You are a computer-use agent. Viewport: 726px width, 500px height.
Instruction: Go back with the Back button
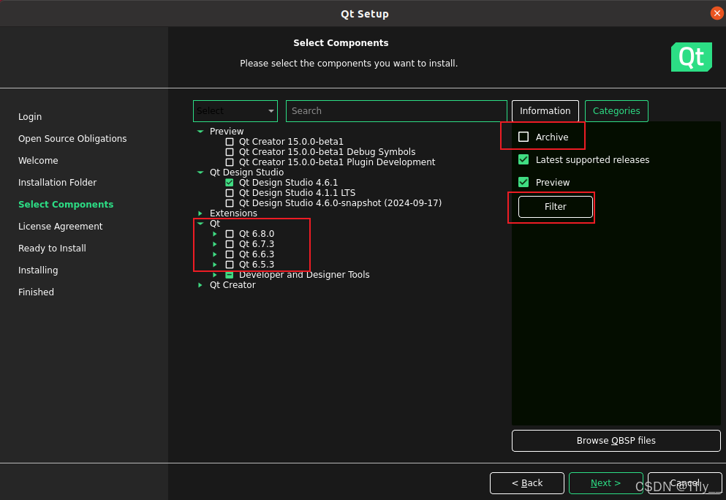coord(527,483)
